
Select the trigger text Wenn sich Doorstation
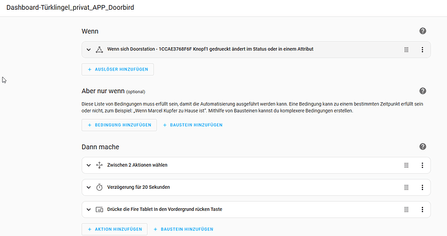210,49
